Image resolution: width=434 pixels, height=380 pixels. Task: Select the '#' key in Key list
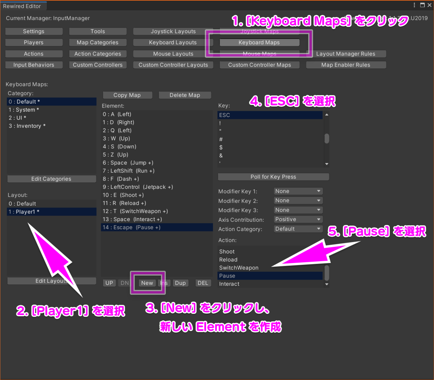270,139
